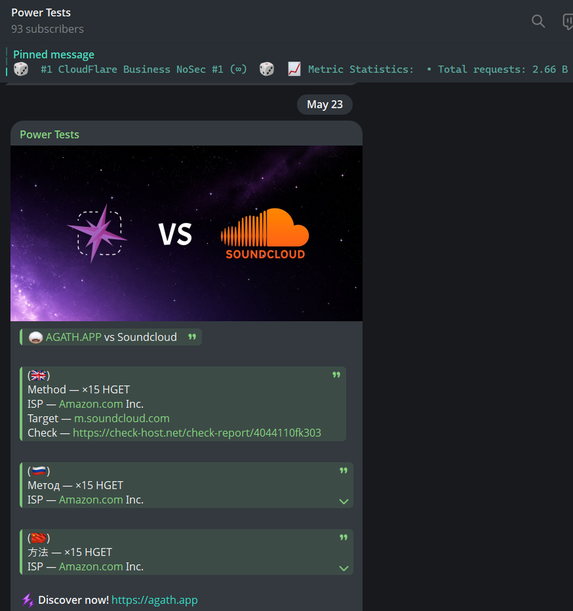This screenshot has height=611, width=573.
Task: Open the check-host.net check-report link
Action: [197, 433]
